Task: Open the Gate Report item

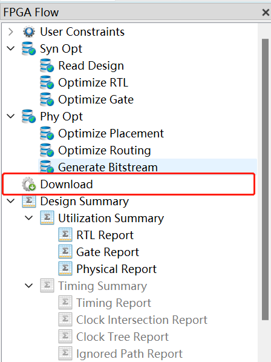Action: click(108, 252)
